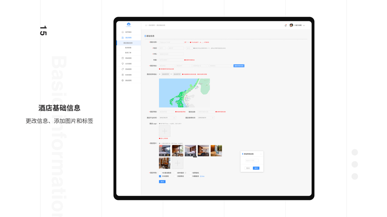Close the 添加特色标签 popup with the X

coord(261,154)
